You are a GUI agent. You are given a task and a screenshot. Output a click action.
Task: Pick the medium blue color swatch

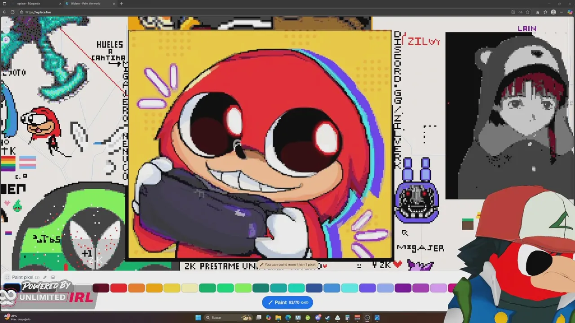tap(332, 288)
